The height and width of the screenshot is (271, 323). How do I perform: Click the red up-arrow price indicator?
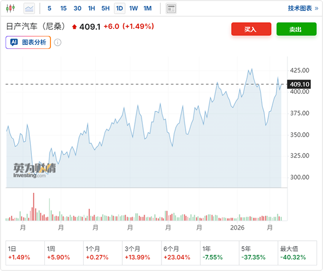click(x=75, y=27)
